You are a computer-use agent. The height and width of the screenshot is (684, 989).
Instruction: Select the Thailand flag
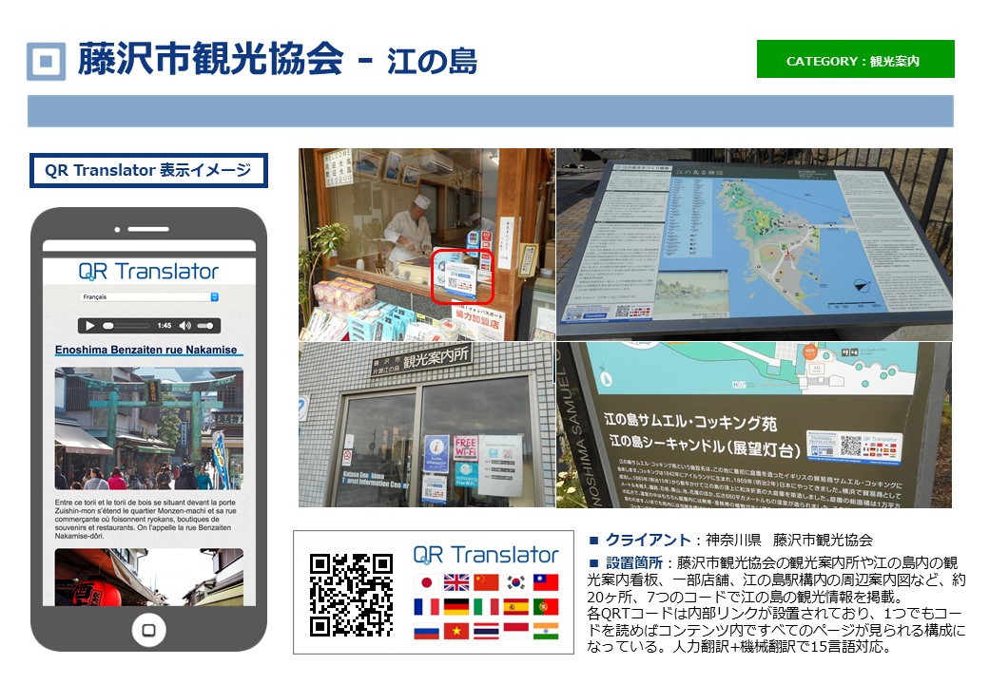(x=486, y=631)
